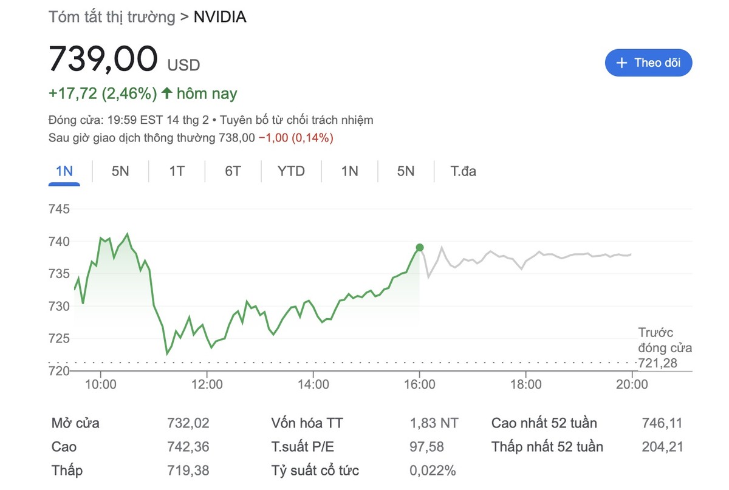Click the Vốn hóa TT market cap value
The height and width of the screenshot is (490, 729).
click(433, 423)
